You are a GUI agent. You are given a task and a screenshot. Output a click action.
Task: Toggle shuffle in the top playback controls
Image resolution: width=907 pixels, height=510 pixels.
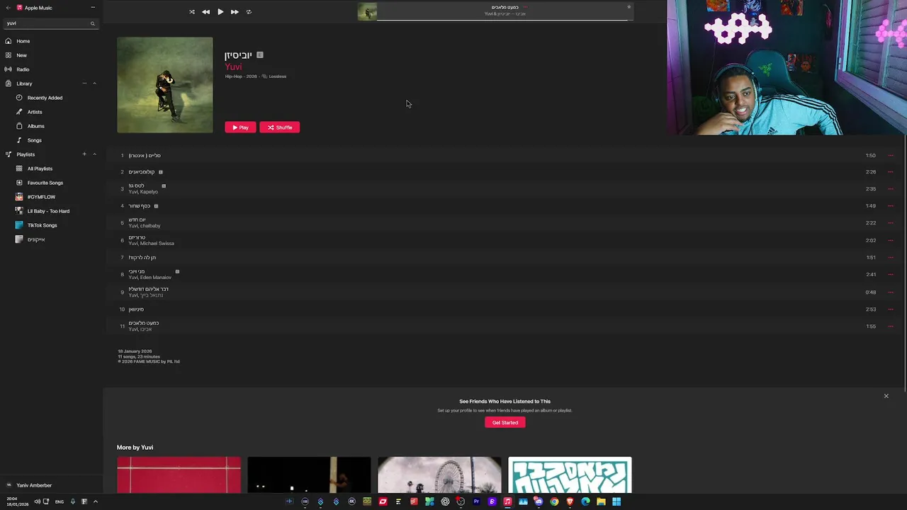pos(191,11)
